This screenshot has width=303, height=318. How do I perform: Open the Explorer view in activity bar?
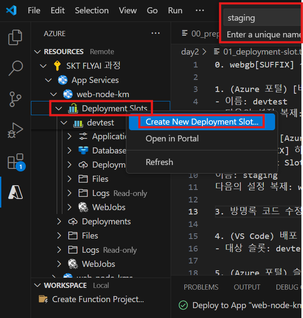pos(15,37)
